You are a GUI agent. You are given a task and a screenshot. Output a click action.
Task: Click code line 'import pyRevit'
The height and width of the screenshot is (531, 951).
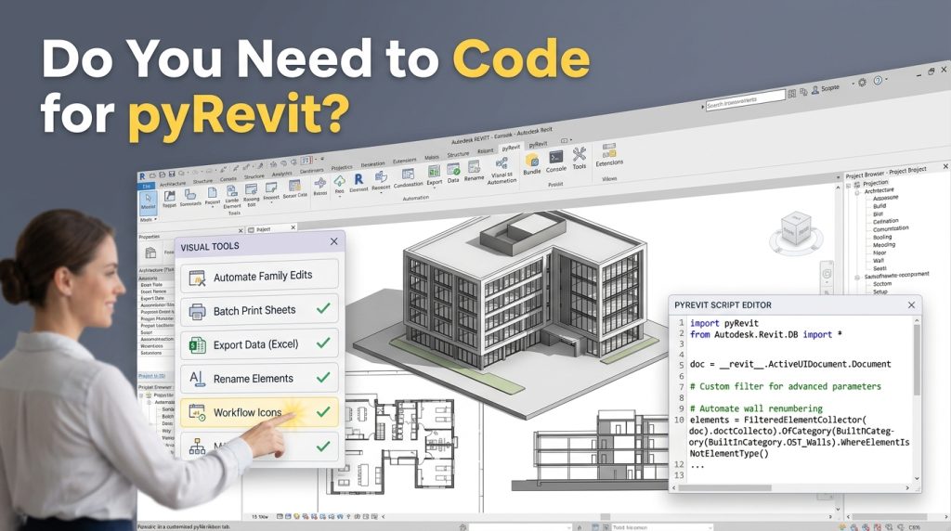[x=724, y=323]
